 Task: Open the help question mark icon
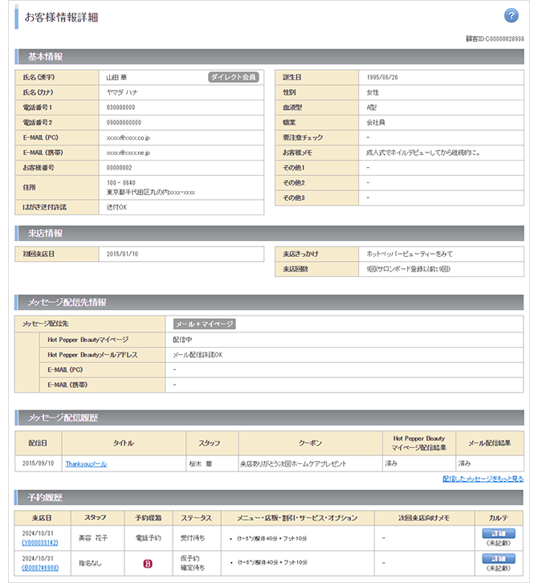(x=511, y=16)
